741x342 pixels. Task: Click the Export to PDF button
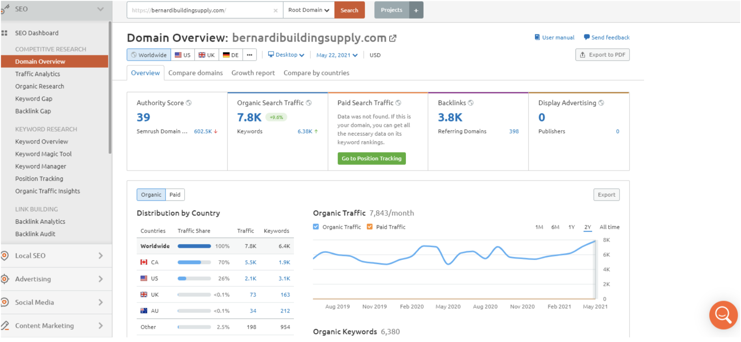point(602,55)
